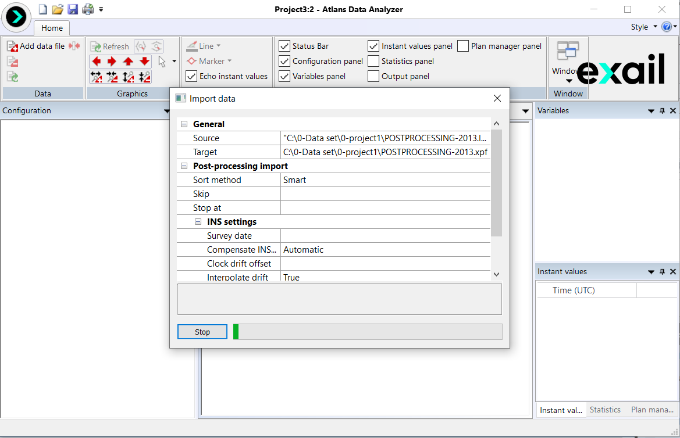
Task: Collapse the INS settings group
Action: [198, 222]
